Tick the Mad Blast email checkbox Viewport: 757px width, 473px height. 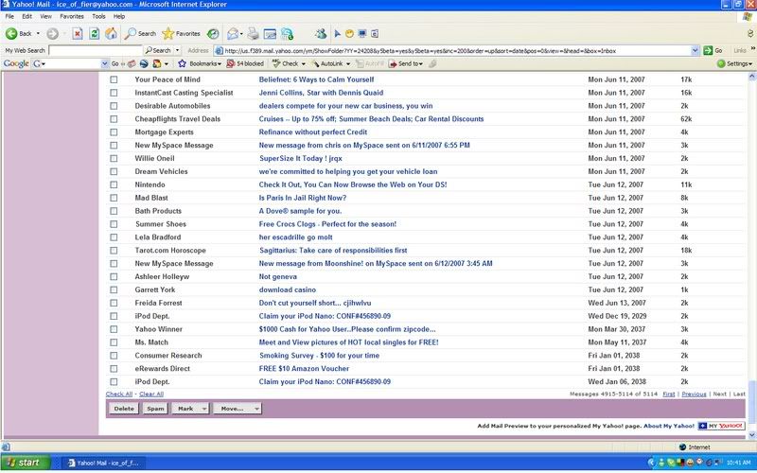114,198
